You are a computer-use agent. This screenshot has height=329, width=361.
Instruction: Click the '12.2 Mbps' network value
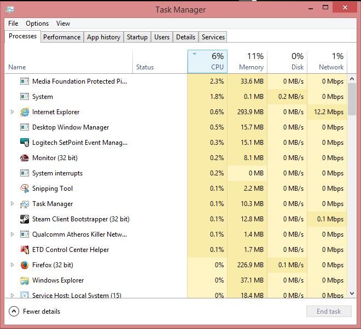329,112
